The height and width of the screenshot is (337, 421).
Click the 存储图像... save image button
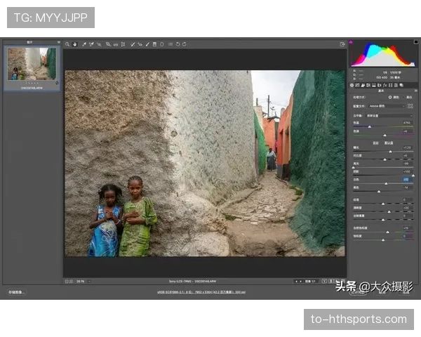click(16, 292)
